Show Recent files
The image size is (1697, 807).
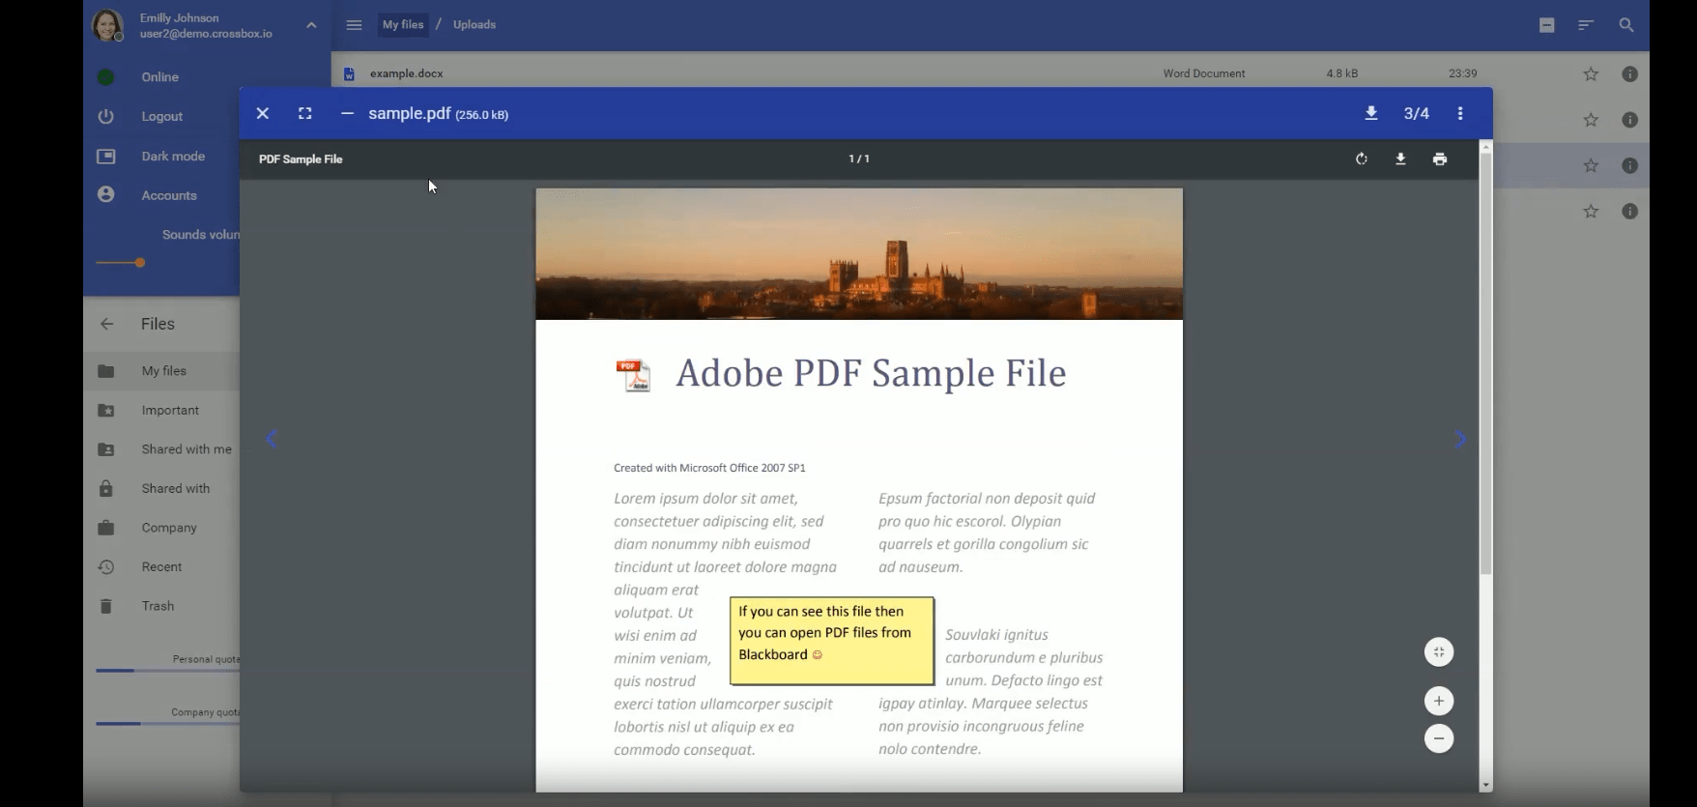click(x=160, y=567)
